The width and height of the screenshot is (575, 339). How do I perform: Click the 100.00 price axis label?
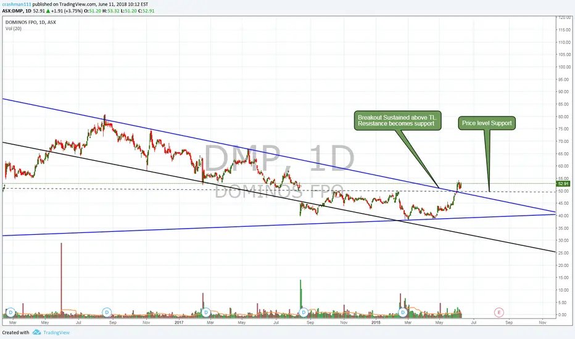565,67
